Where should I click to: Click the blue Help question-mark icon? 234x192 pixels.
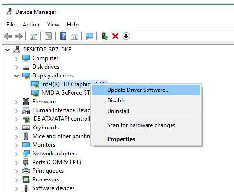click(63, 36)
